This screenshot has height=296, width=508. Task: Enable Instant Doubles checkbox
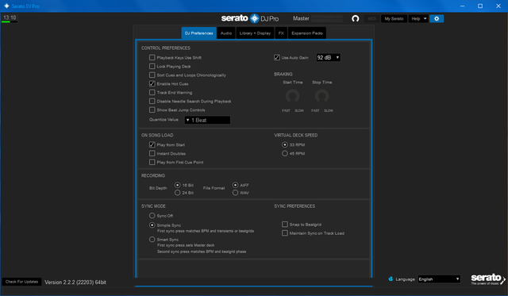pos(152,153)
